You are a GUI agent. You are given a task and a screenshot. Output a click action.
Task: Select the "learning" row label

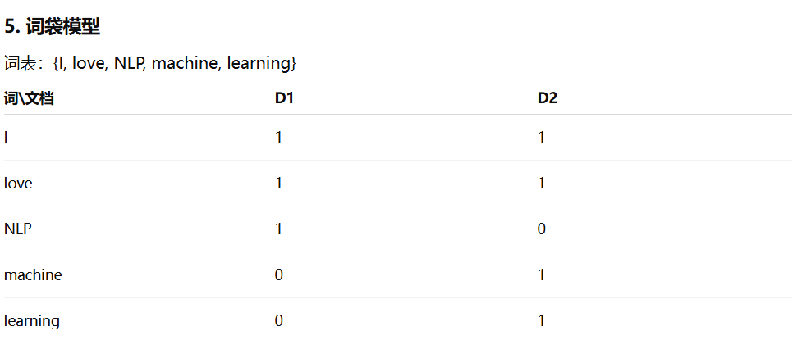coord(32,321)
